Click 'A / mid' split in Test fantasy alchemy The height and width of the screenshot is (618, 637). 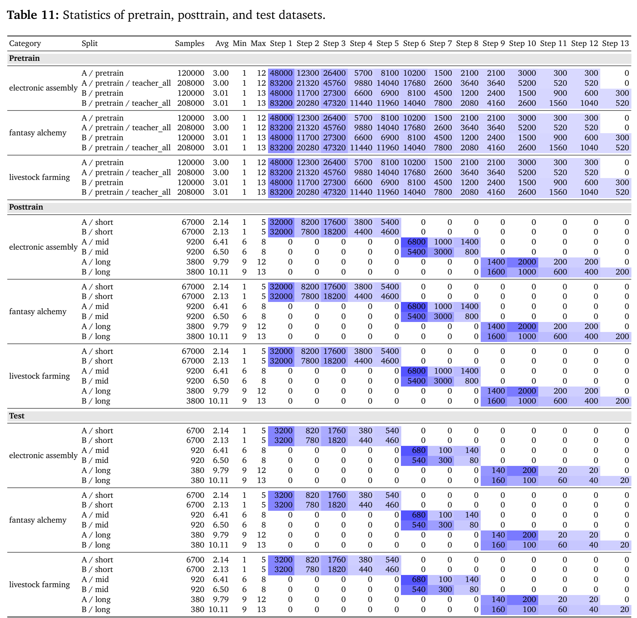coord(95,515)
